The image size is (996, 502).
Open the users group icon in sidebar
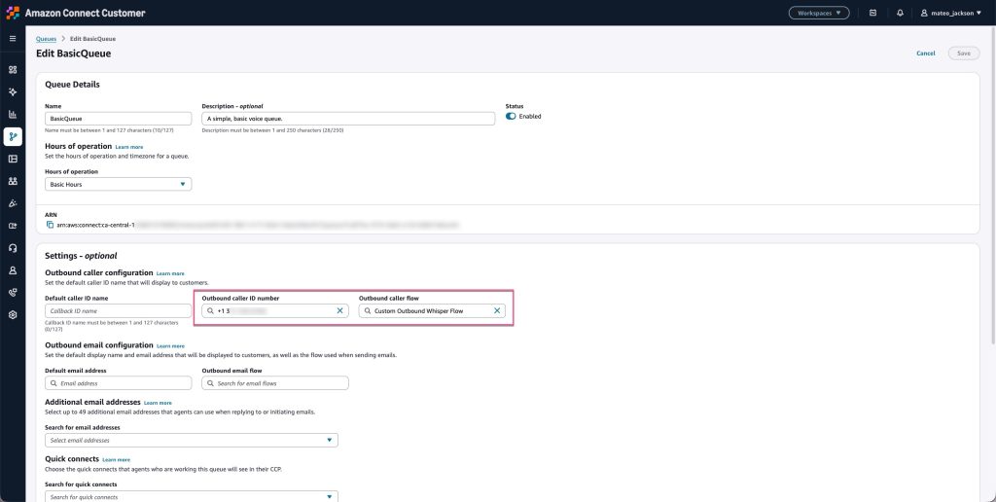(13, 181)
